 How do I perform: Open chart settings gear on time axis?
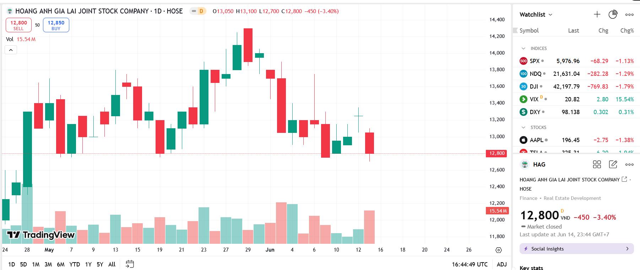(x=499, y=250)
